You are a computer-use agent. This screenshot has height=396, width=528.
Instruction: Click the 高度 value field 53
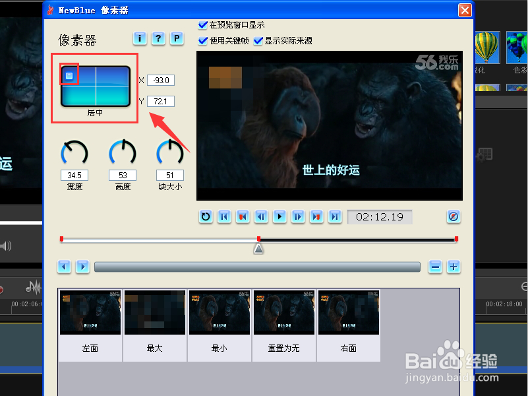123,176
